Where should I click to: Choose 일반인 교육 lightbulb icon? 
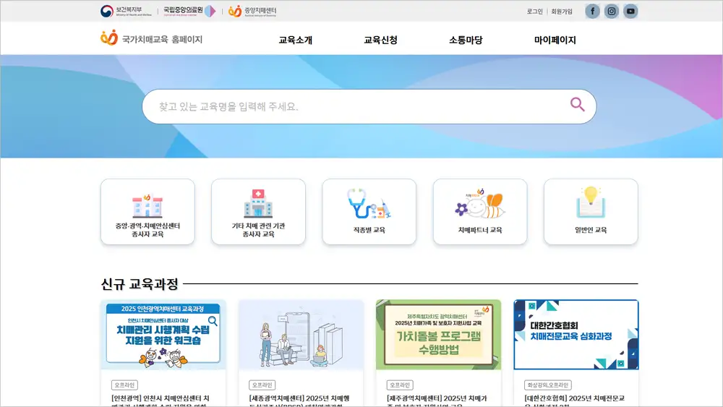591,205
